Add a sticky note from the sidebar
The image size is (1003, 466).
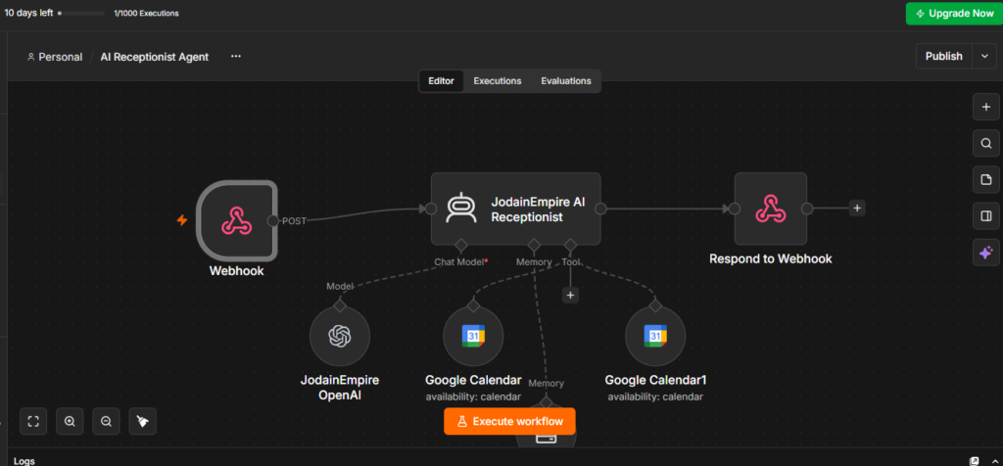pyautogui.click(x=985, y=179)
